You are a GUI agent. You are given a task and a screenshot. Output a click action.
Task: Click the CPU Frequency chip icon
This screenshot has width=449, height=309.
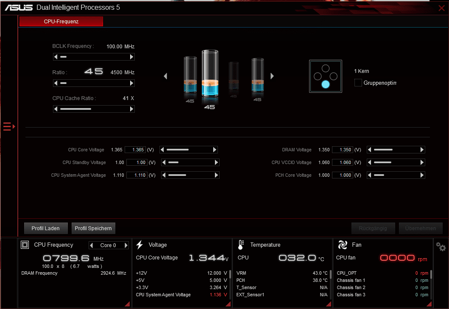tap(25, 245)
